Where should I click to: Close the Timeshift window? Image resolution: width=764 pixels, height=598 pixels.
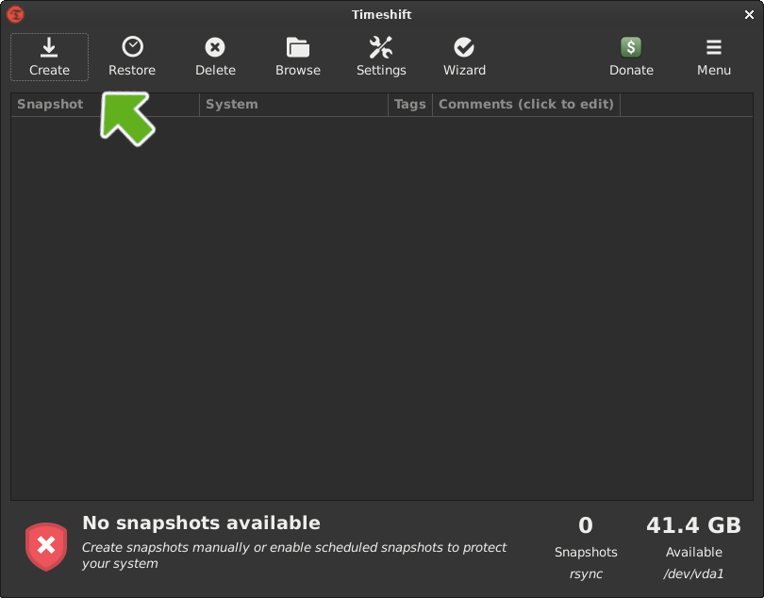749,14
